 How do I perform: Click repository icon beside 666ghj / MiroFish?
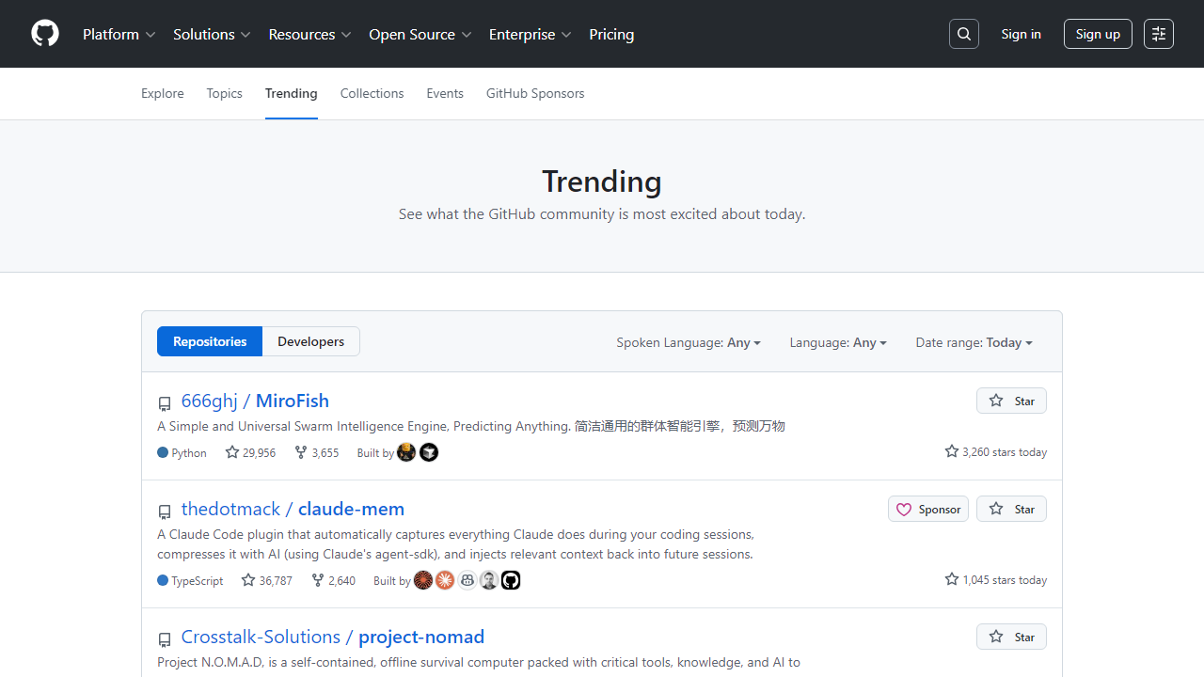coord(165,403)
